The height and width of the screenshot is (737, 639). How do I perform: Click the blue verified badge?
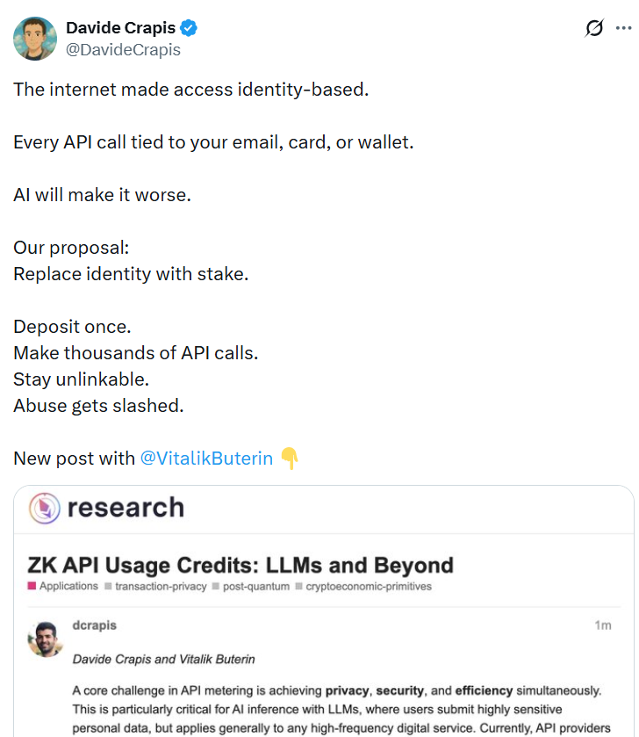[x=190, y=29]
